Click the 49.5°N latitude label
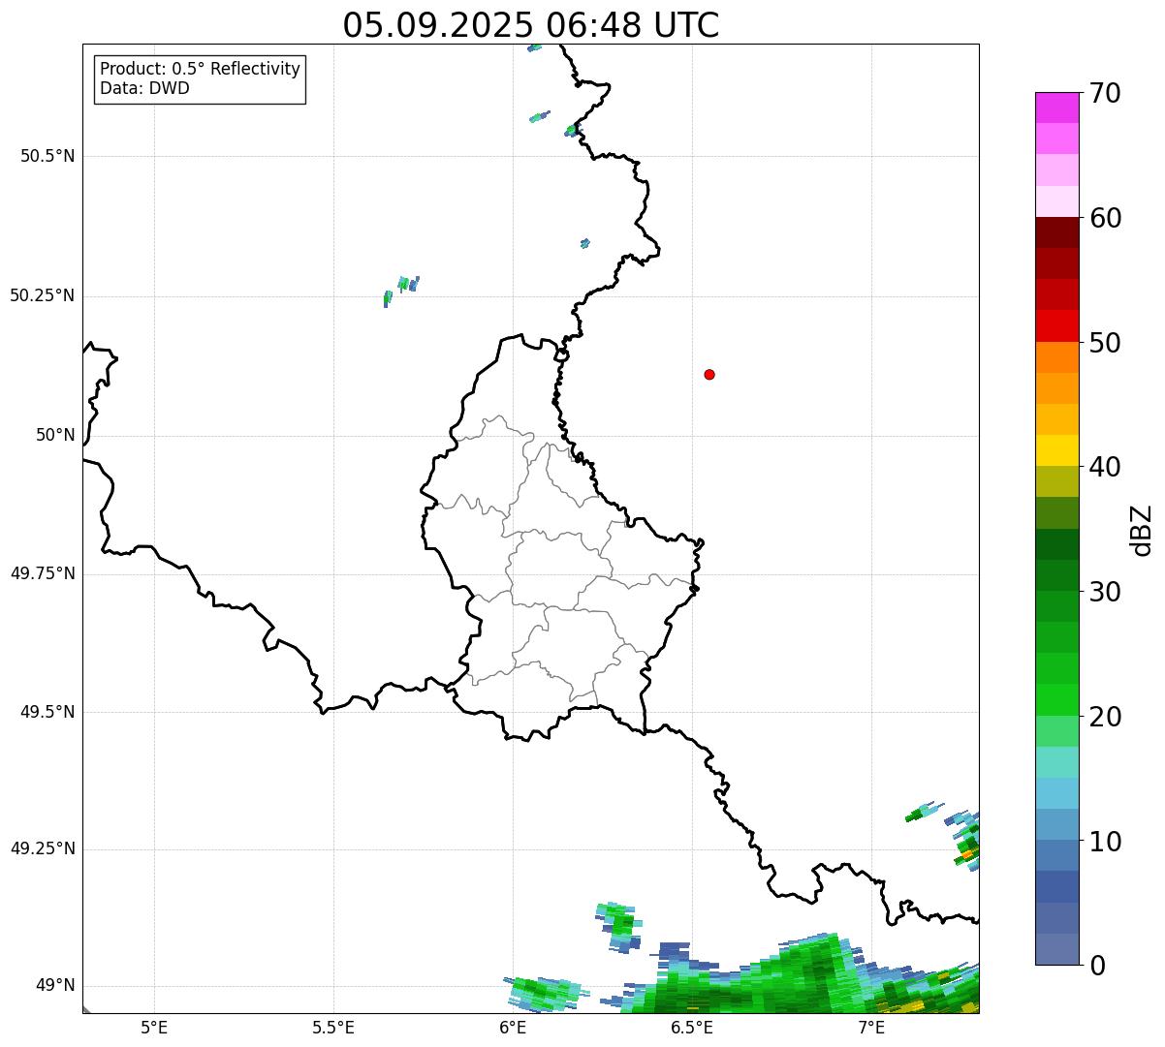The width and height of the screenshot is (1165, 1047). (x=47, y=712)
